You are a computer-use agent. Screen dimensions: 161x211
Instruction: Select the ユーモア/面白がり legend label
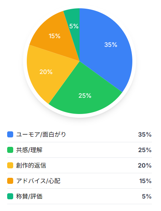tap(41, 134)
